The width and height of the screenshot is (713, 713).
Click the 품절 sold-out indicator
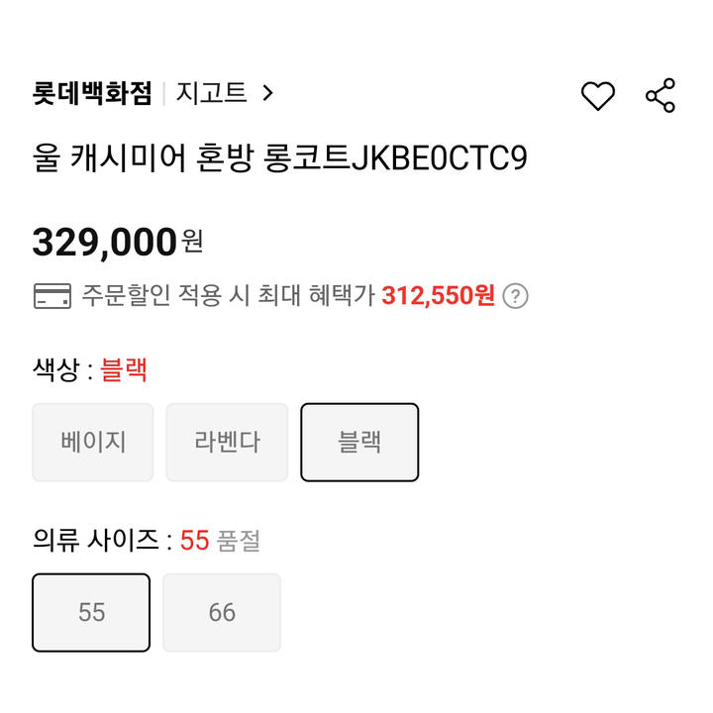click(238, 541)
